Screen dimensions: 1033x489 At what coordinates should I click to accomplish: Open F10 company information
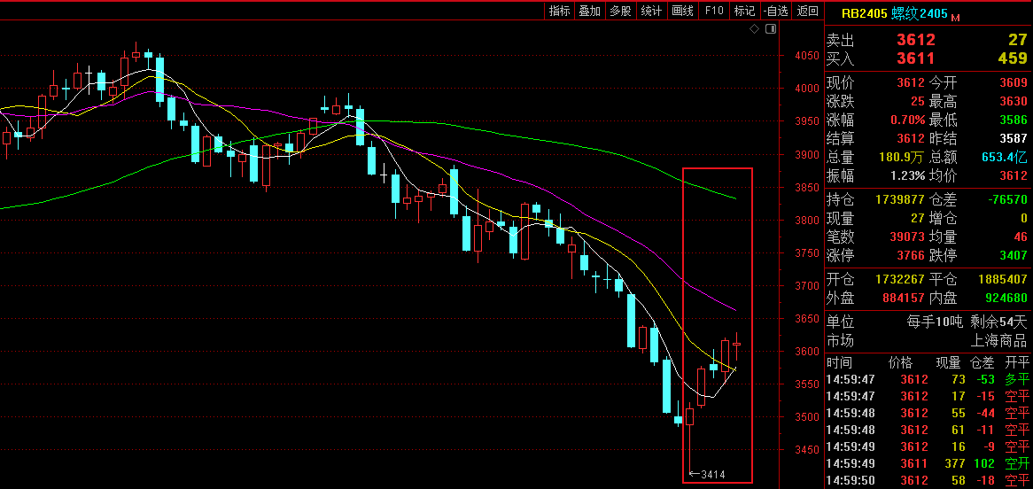713,11
